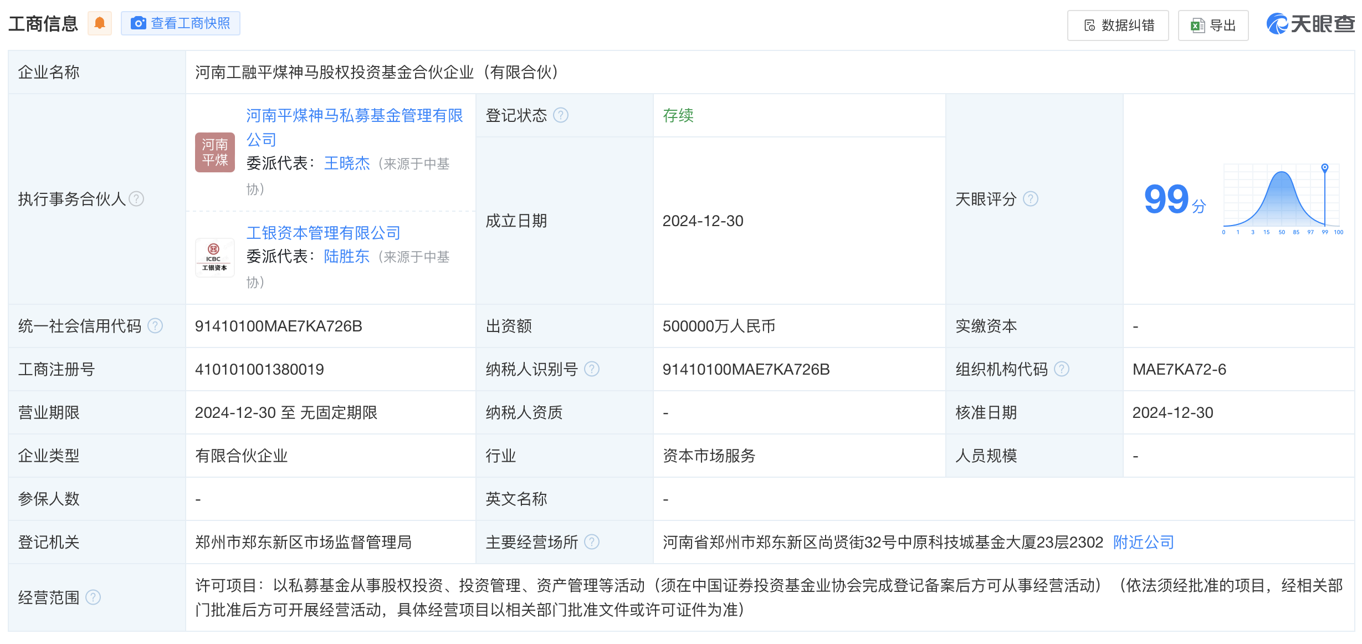This screenshot has height=644, width=1362.
Task: Export data with 导出 button
Action: point(1213,25)
